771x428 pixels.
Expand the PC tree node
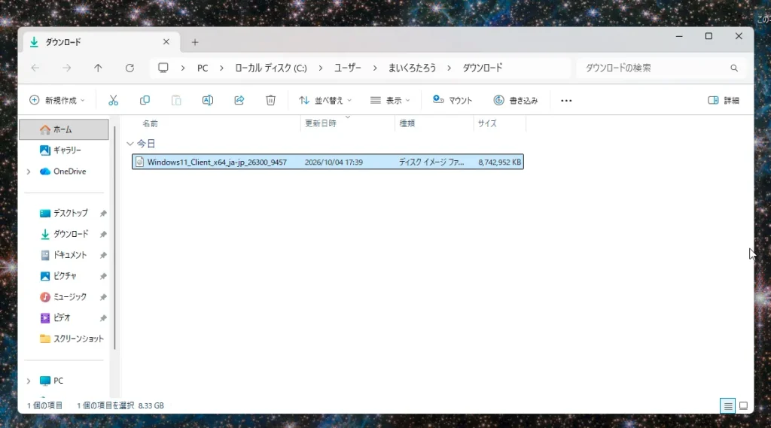pos(29,381)
